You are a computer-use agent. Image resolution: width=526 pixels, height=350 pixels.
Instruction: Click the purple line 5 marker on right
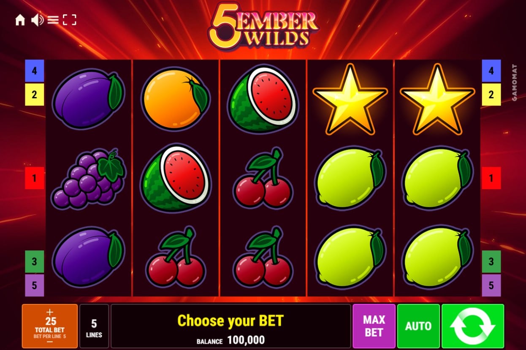click(491, 285)
